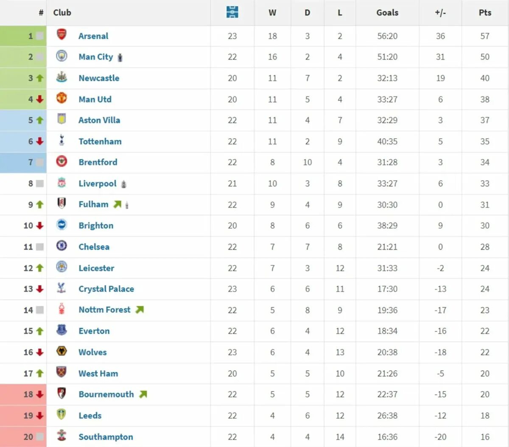Sort by the W wins column
The width and height of the screenshot is (509, 447).
pos(272,13)
